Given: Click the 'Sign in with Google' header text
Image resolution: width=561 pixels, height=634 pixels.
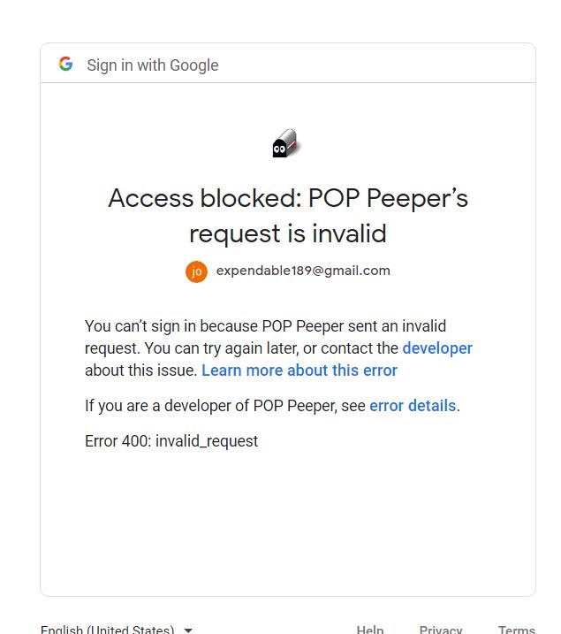Looking at the screenshot, I should 153,65.
